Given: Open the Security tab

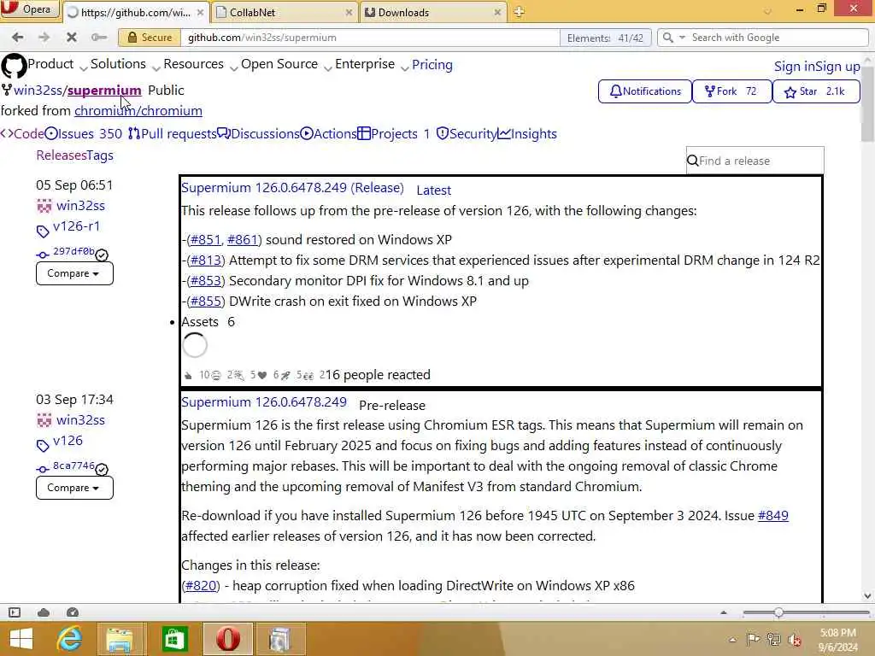Looking at the screenshot, I should click(x=466, y=134).
